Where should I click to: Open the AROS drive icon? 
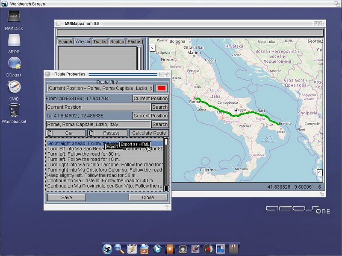14,41
